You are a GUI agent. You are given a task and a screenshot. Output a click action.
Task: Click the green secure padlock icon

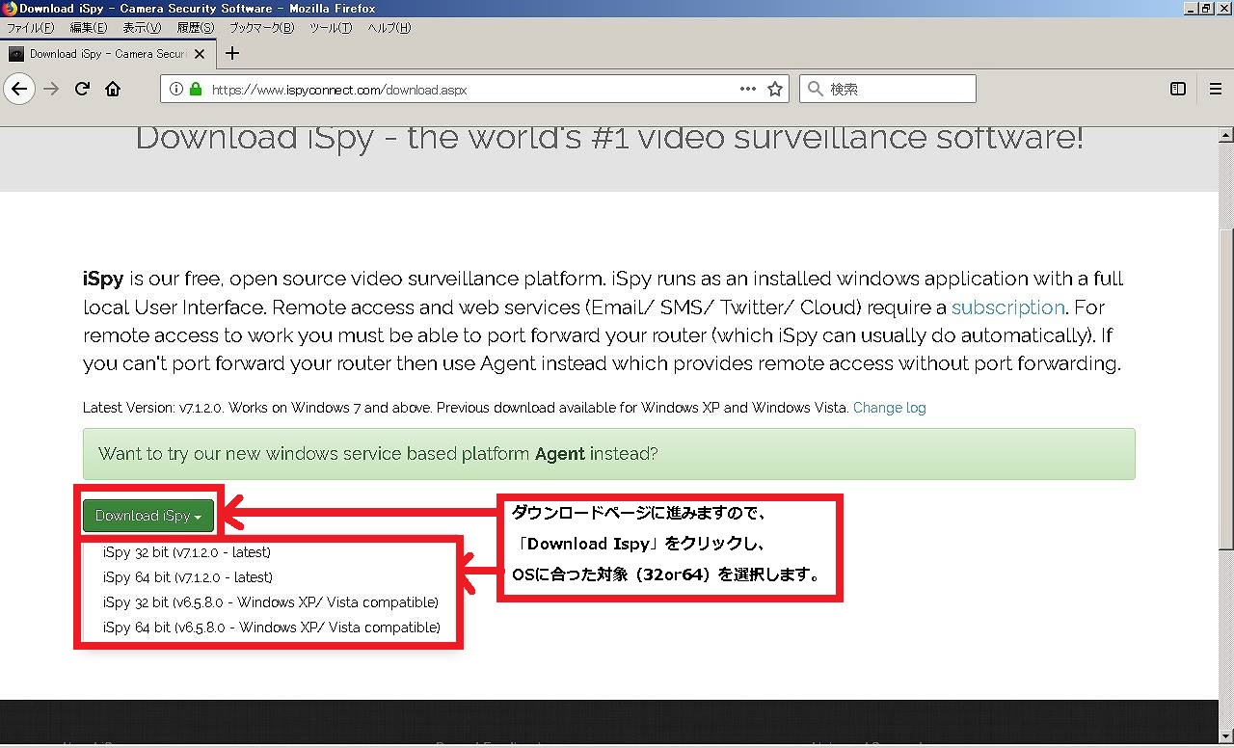pyautogui.click(x=196, y=89)
